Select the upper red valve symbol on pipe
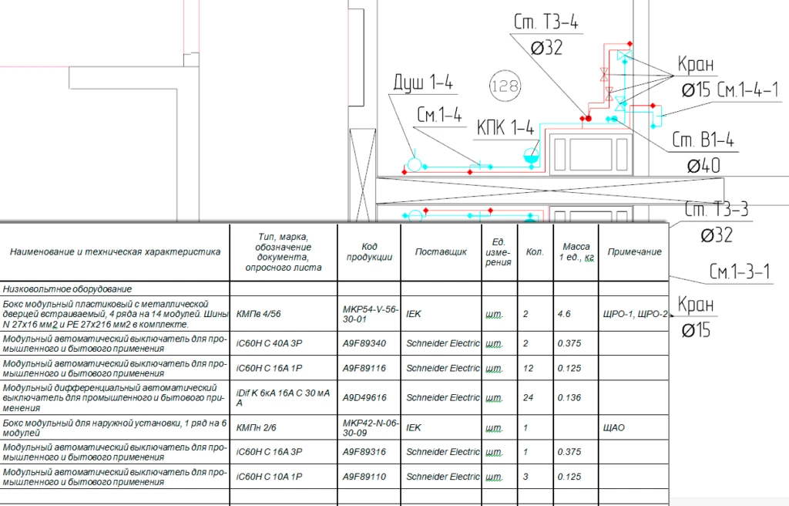Viewport: 789px width, 506px height. point(603,75)
